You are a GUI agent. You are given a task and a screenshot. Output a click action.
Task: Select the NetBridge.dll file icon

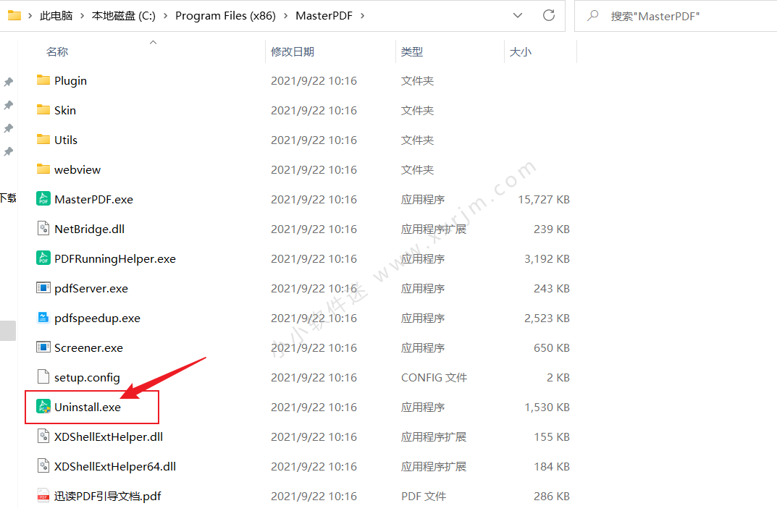(x=43, y=228)
